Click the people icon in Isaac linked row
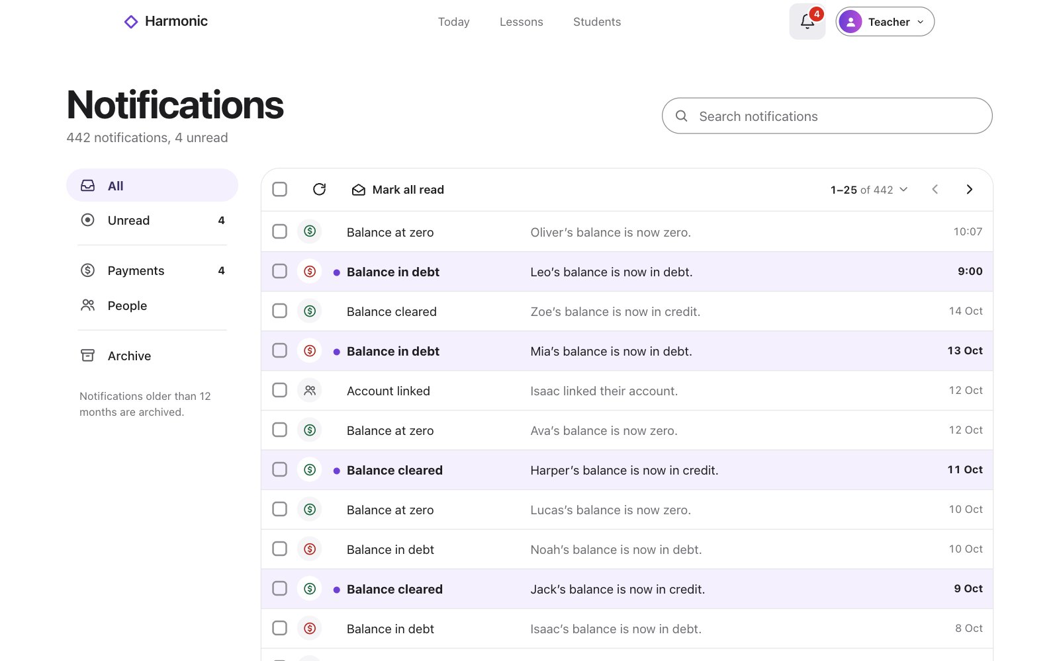Screen dimensions: 1059x661 pos(310,390)
